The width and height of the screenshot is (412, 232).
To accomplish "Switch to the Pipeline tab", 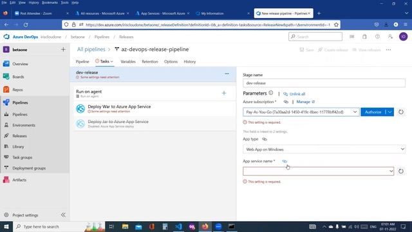I will coord(82,62).
